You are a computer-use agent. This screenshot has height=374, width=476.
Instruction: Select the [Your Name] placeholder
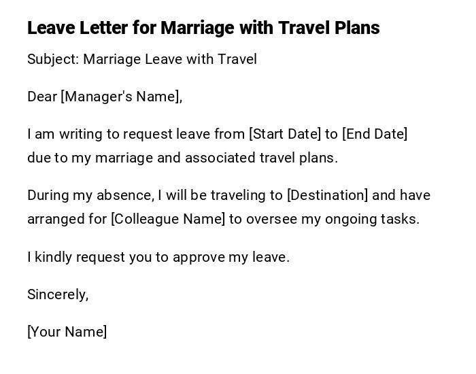coord(67,332)
